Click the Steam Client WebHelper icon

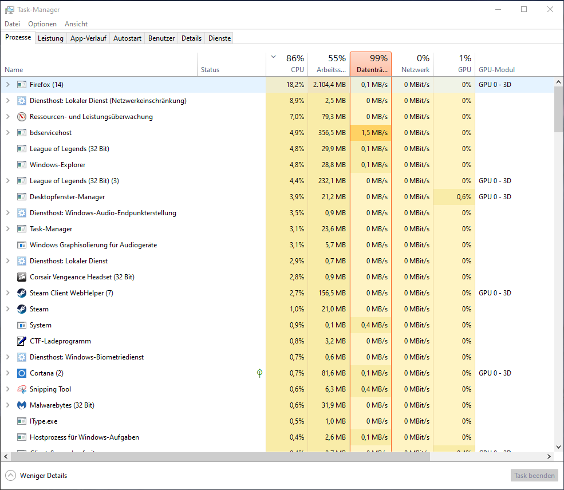(22, 293)
